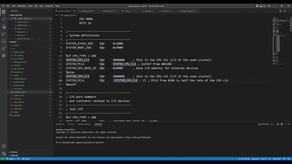Collapse the src folder

coord(14,49)
